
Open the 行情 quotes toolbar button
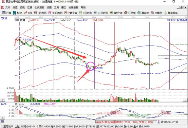click(6, 13)
